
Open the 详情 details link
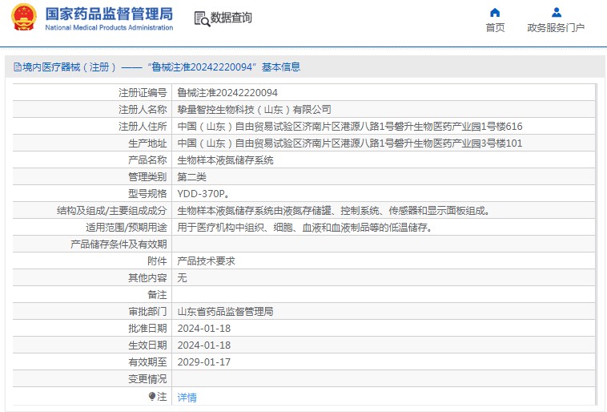187,398
